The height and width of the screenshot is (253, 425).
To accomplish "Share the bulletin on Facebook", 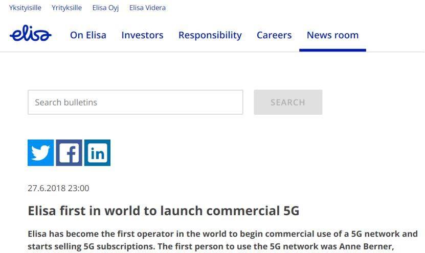I will click(69, 153).
